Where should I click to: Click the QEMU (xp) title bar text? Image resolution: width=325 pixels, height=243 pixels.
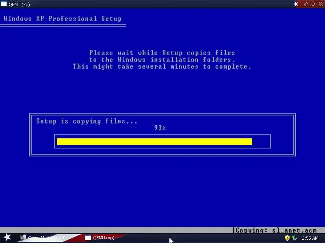tap(19, 4)
